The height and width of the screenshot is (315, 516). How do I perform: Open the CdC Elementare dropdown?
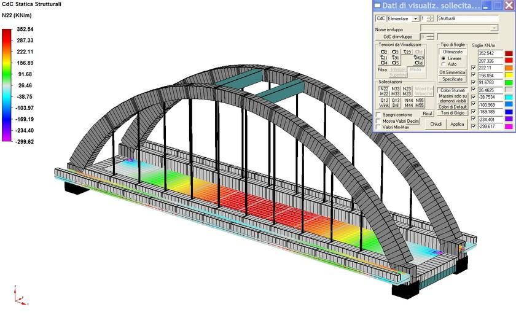click(x=416, y=18)
